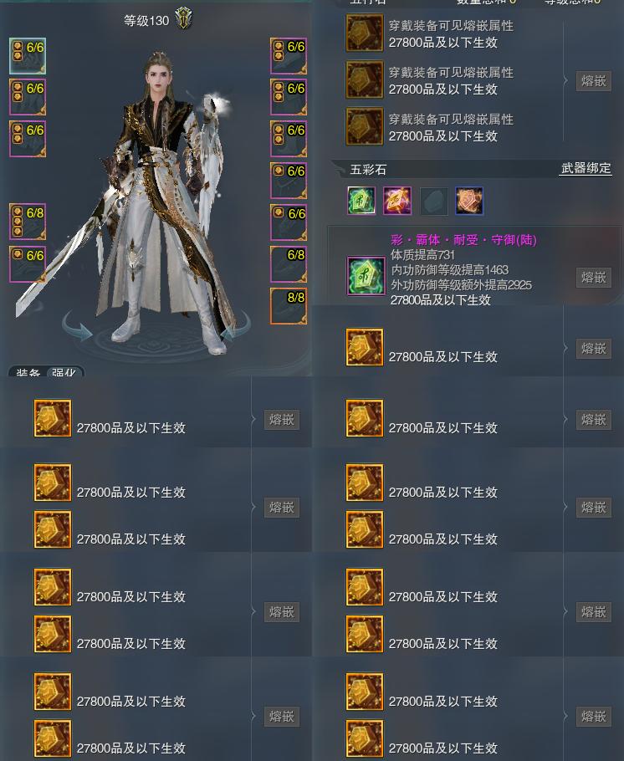Click 熔嵌 button beside 彩·霸体·耐受·守御 stone

(x=593, y=278)
